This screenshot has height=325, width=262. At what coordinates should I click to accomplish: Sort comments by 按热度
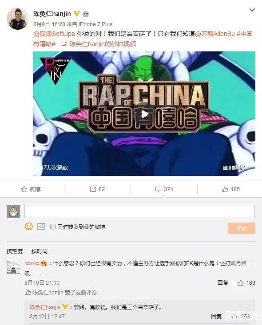15,251
